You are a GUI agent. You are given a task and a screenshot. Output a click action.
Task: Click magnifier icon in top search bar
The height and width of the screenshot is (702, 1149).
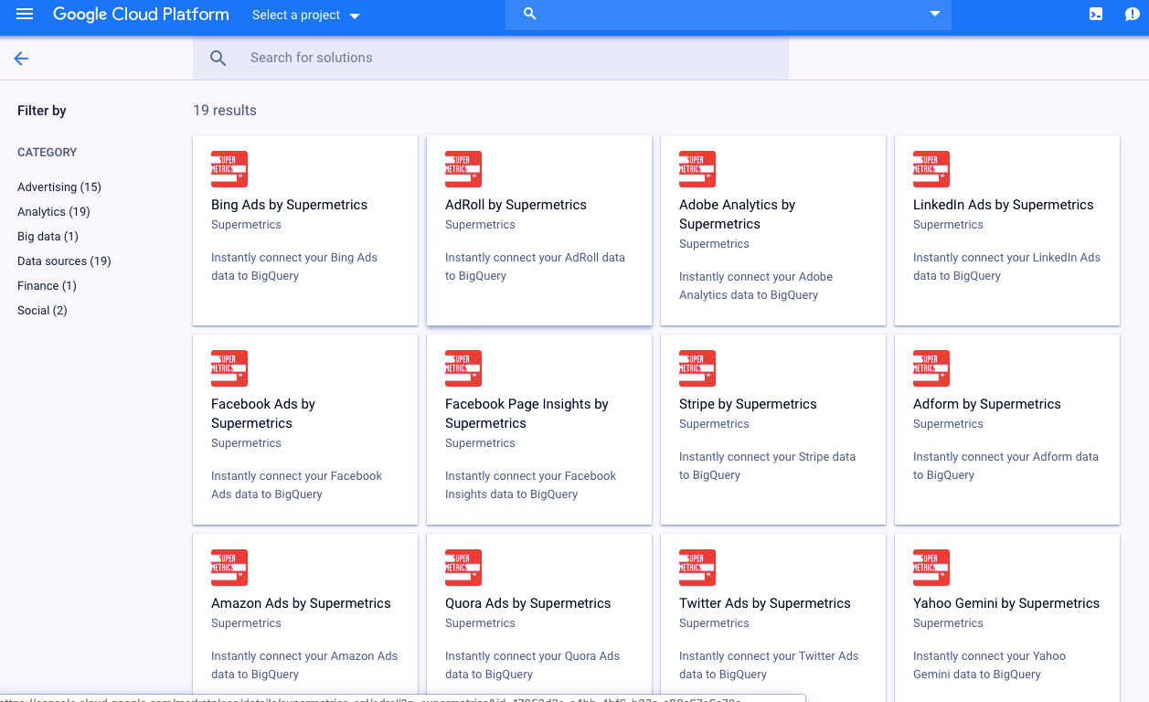(x=530, y=15)
